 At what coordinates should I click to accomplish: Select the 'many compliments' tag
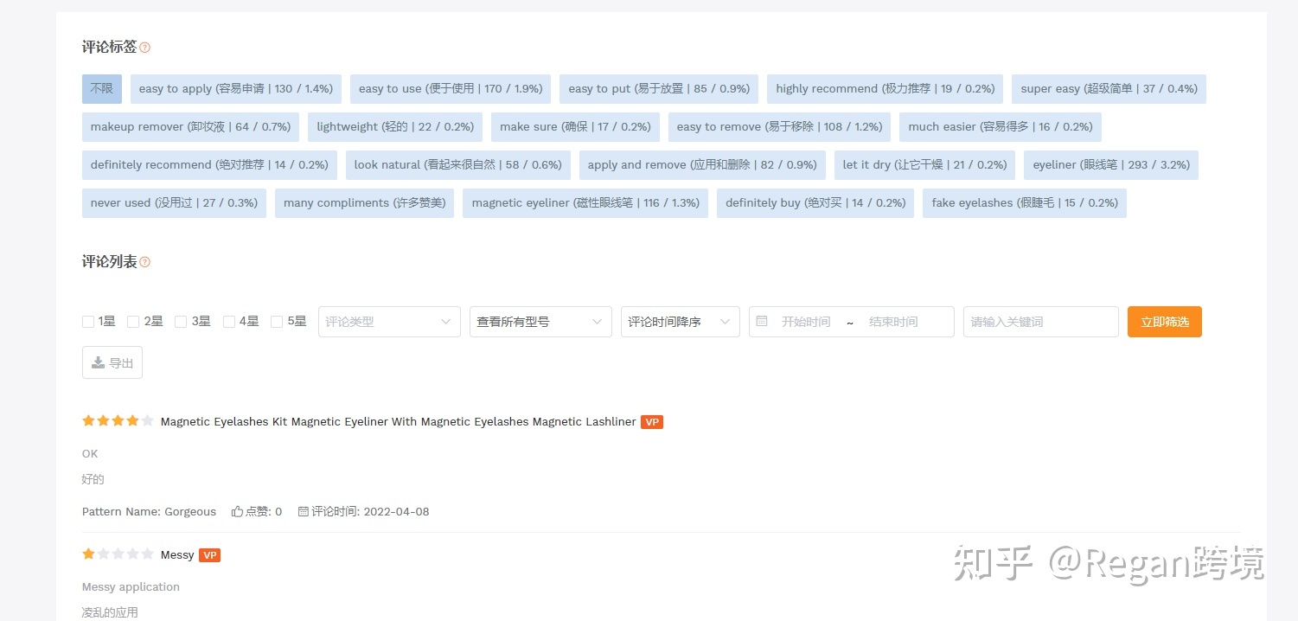coord(365,203)
